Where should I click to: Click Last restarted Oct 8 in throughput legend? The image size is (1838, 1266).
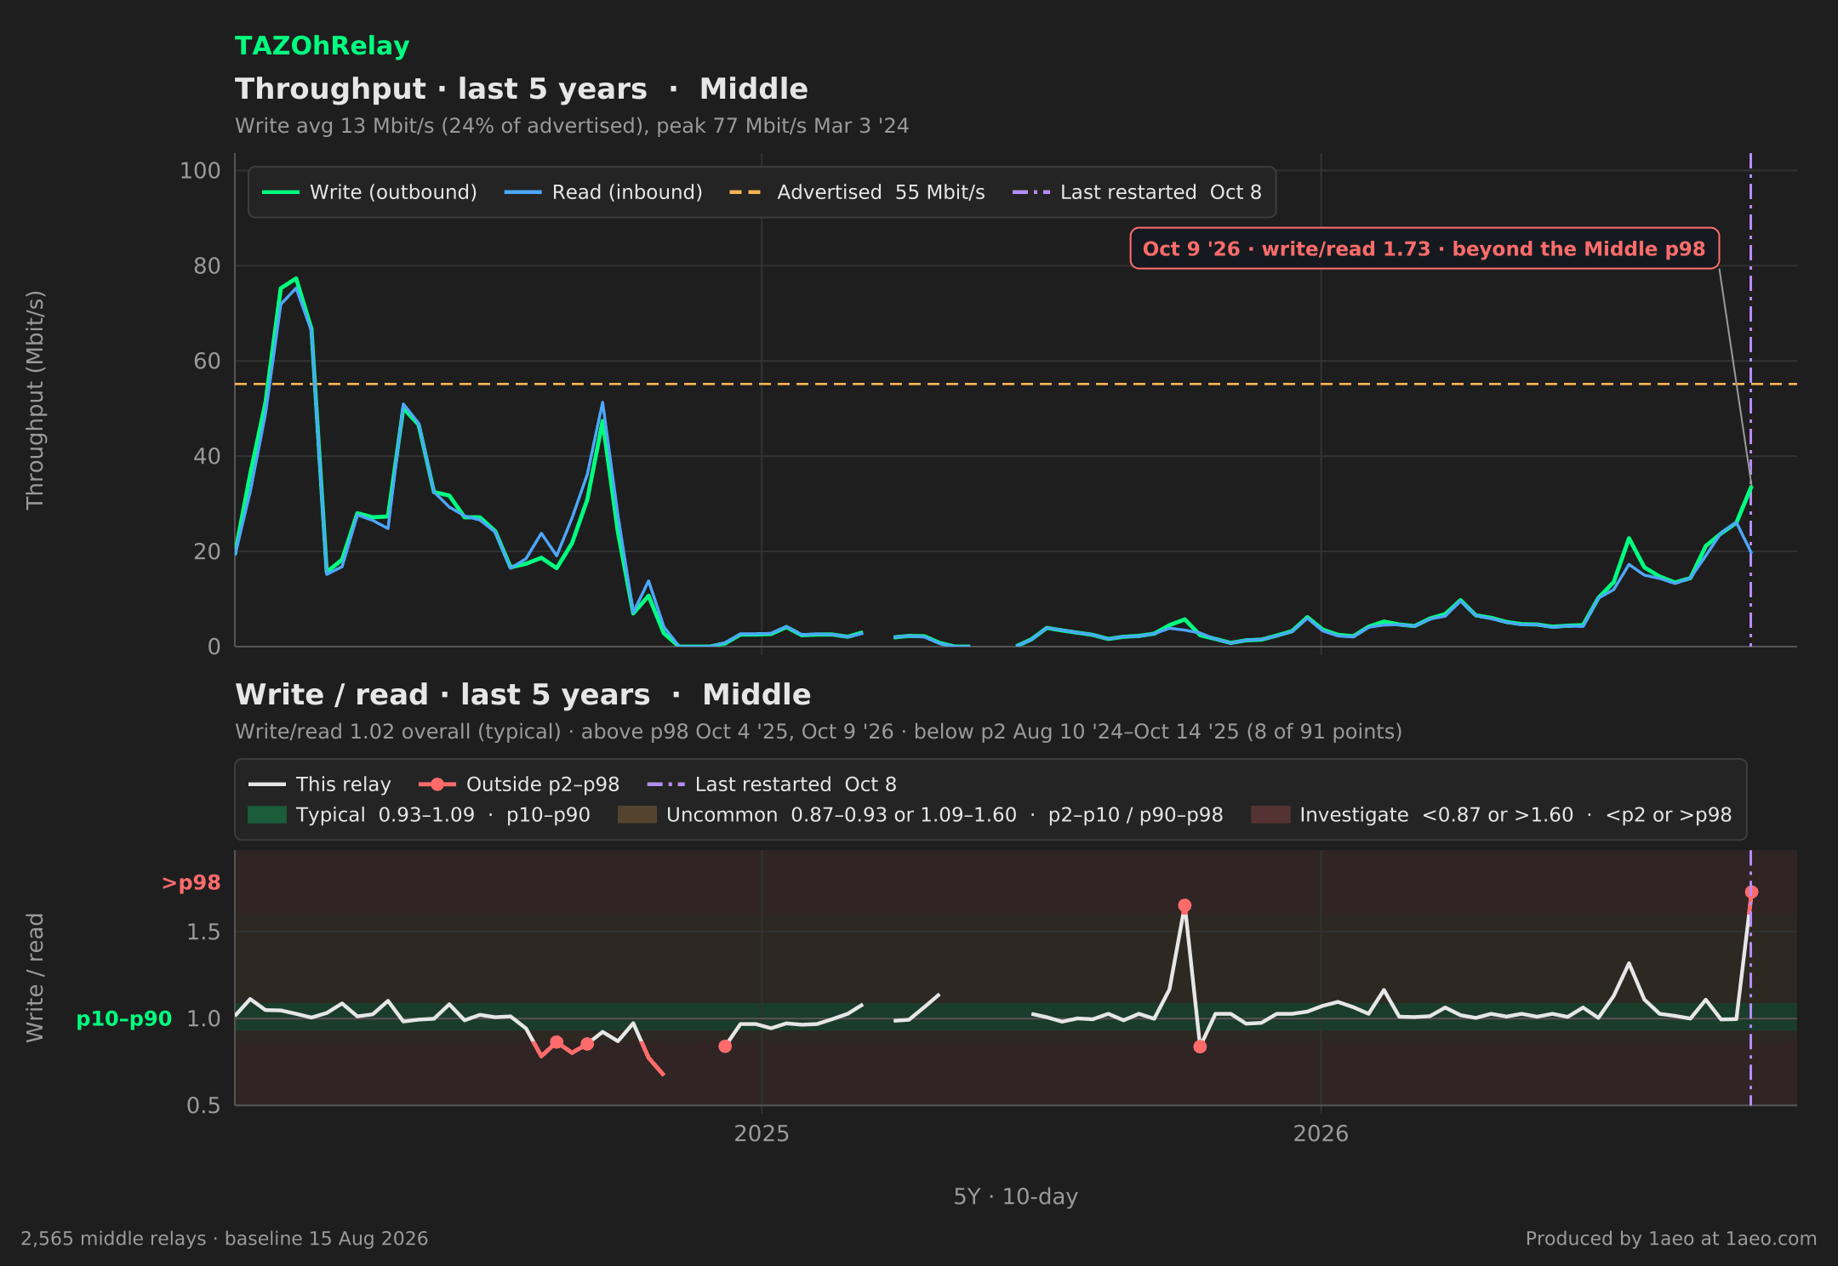(x=1137, y=192)
